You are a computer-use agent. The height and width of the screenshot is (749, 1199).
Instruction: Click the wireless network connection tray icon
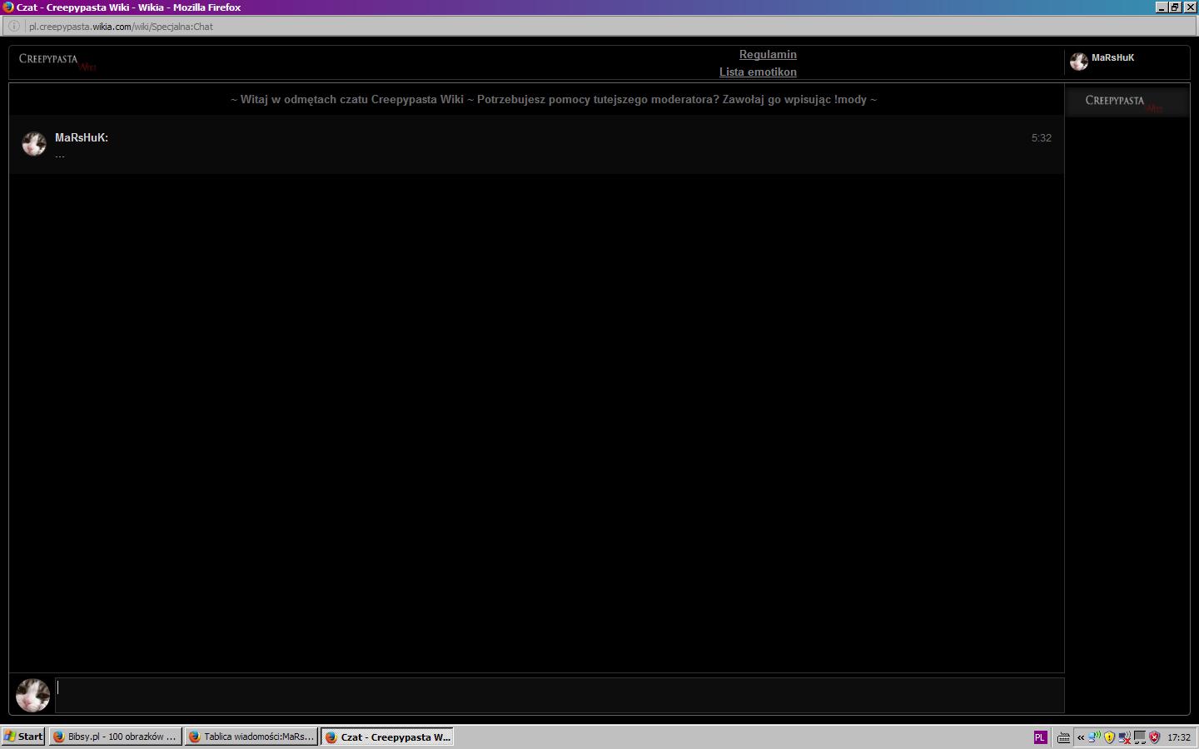[1094, 737]
